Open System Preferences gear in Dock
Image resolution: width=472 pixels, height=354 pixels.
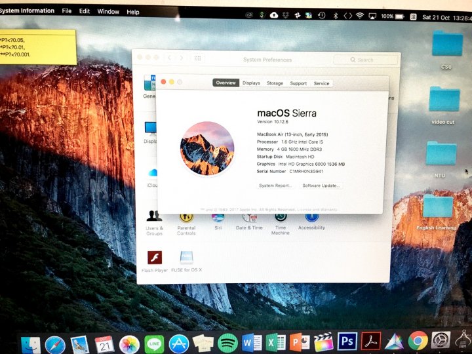[441, 340]
